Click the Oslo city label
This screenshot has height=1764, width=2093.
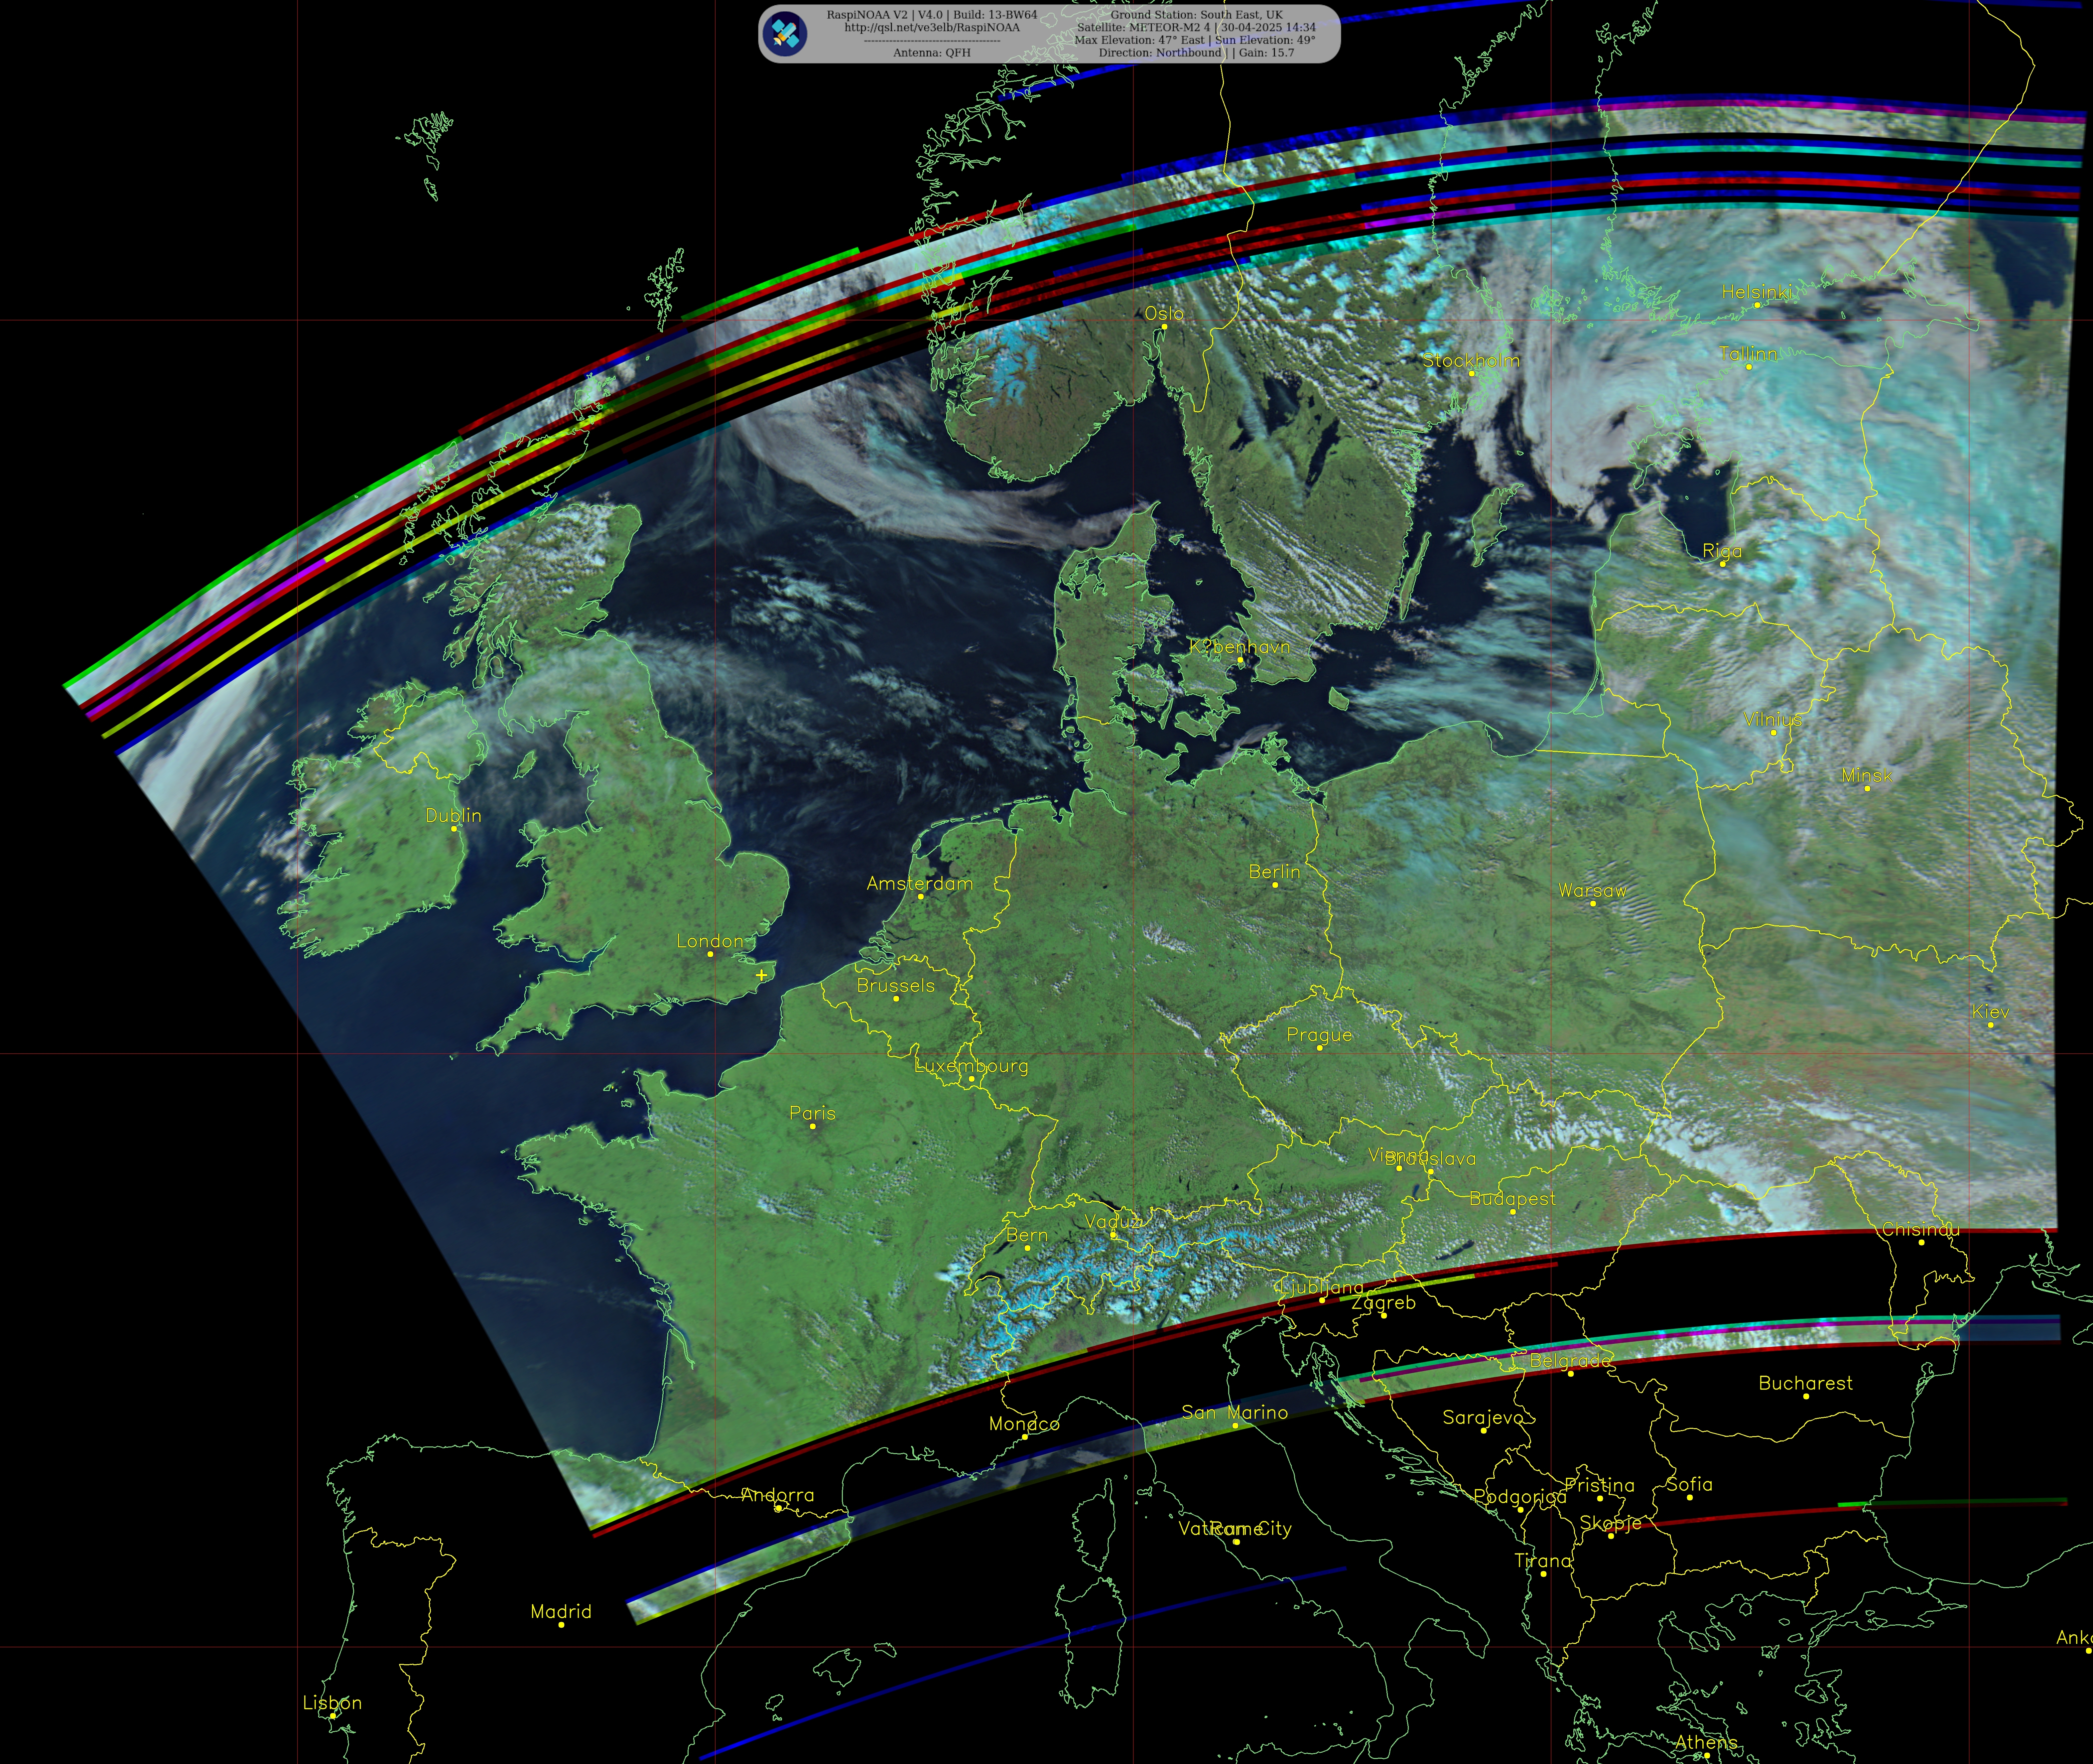[1164, 314]
